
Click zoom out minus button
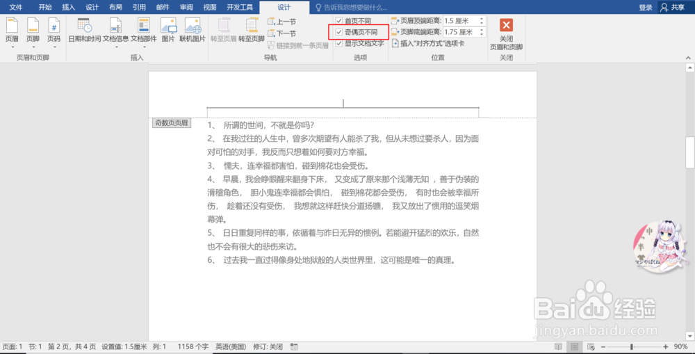(603, 347)
